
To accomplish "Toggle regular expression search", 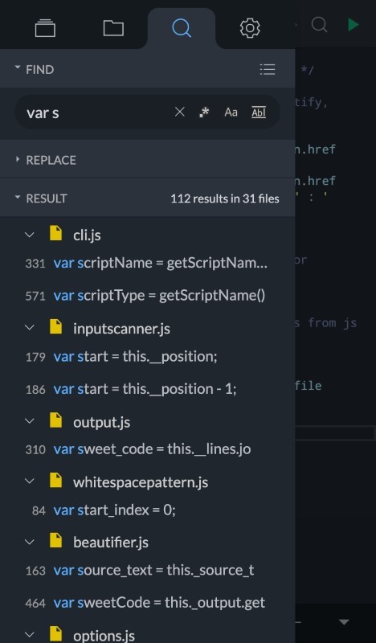I will (204, 112).
